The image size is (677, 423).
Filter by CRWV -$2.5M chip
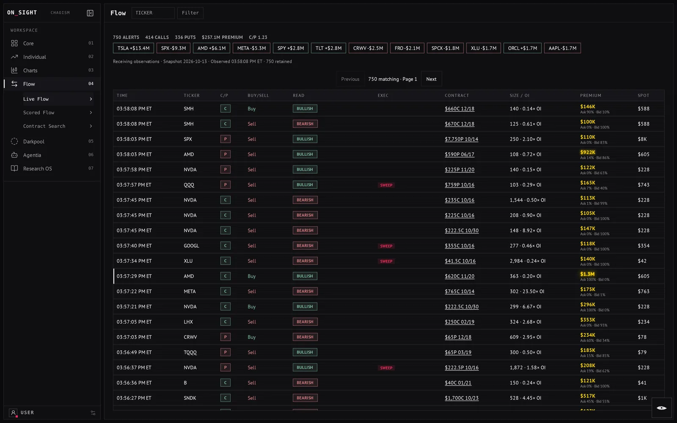pos(368,48)
